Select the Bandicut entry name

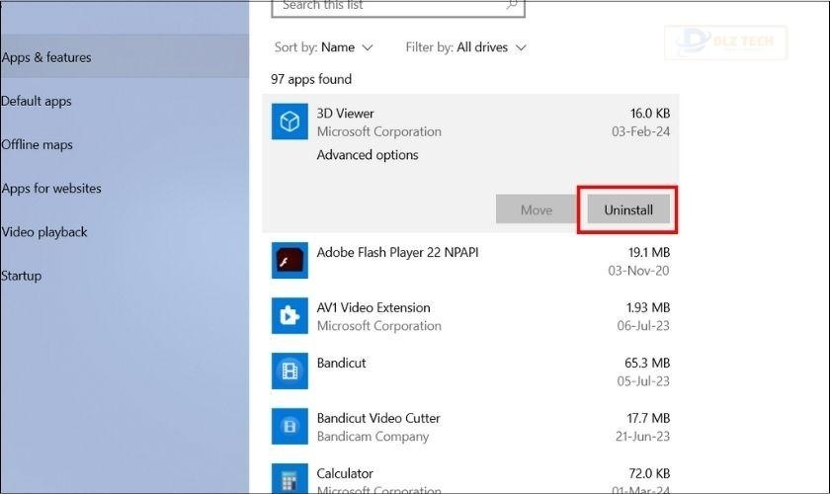pos(341,364)
